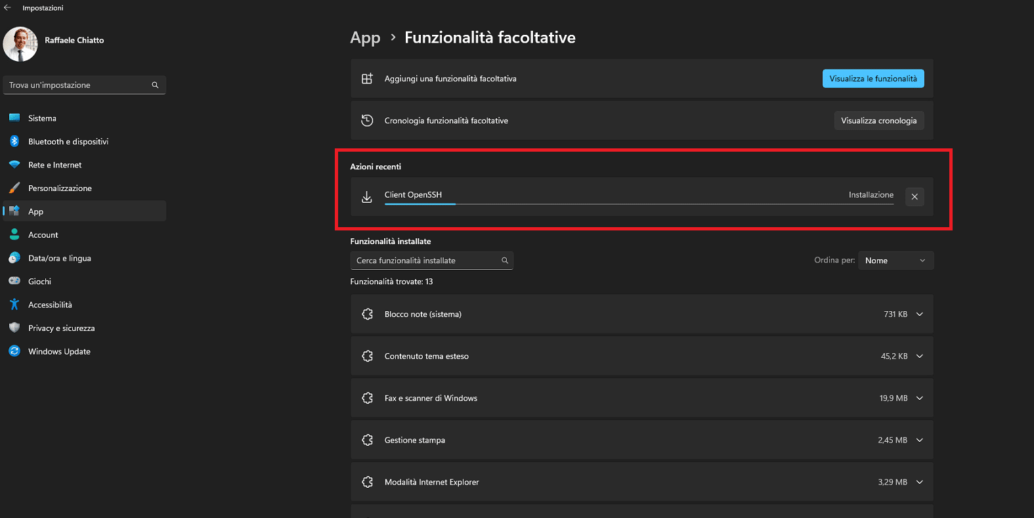Click the Privacy e sicurezza shield icon
1034x518 pixels.
coord(14,328)
